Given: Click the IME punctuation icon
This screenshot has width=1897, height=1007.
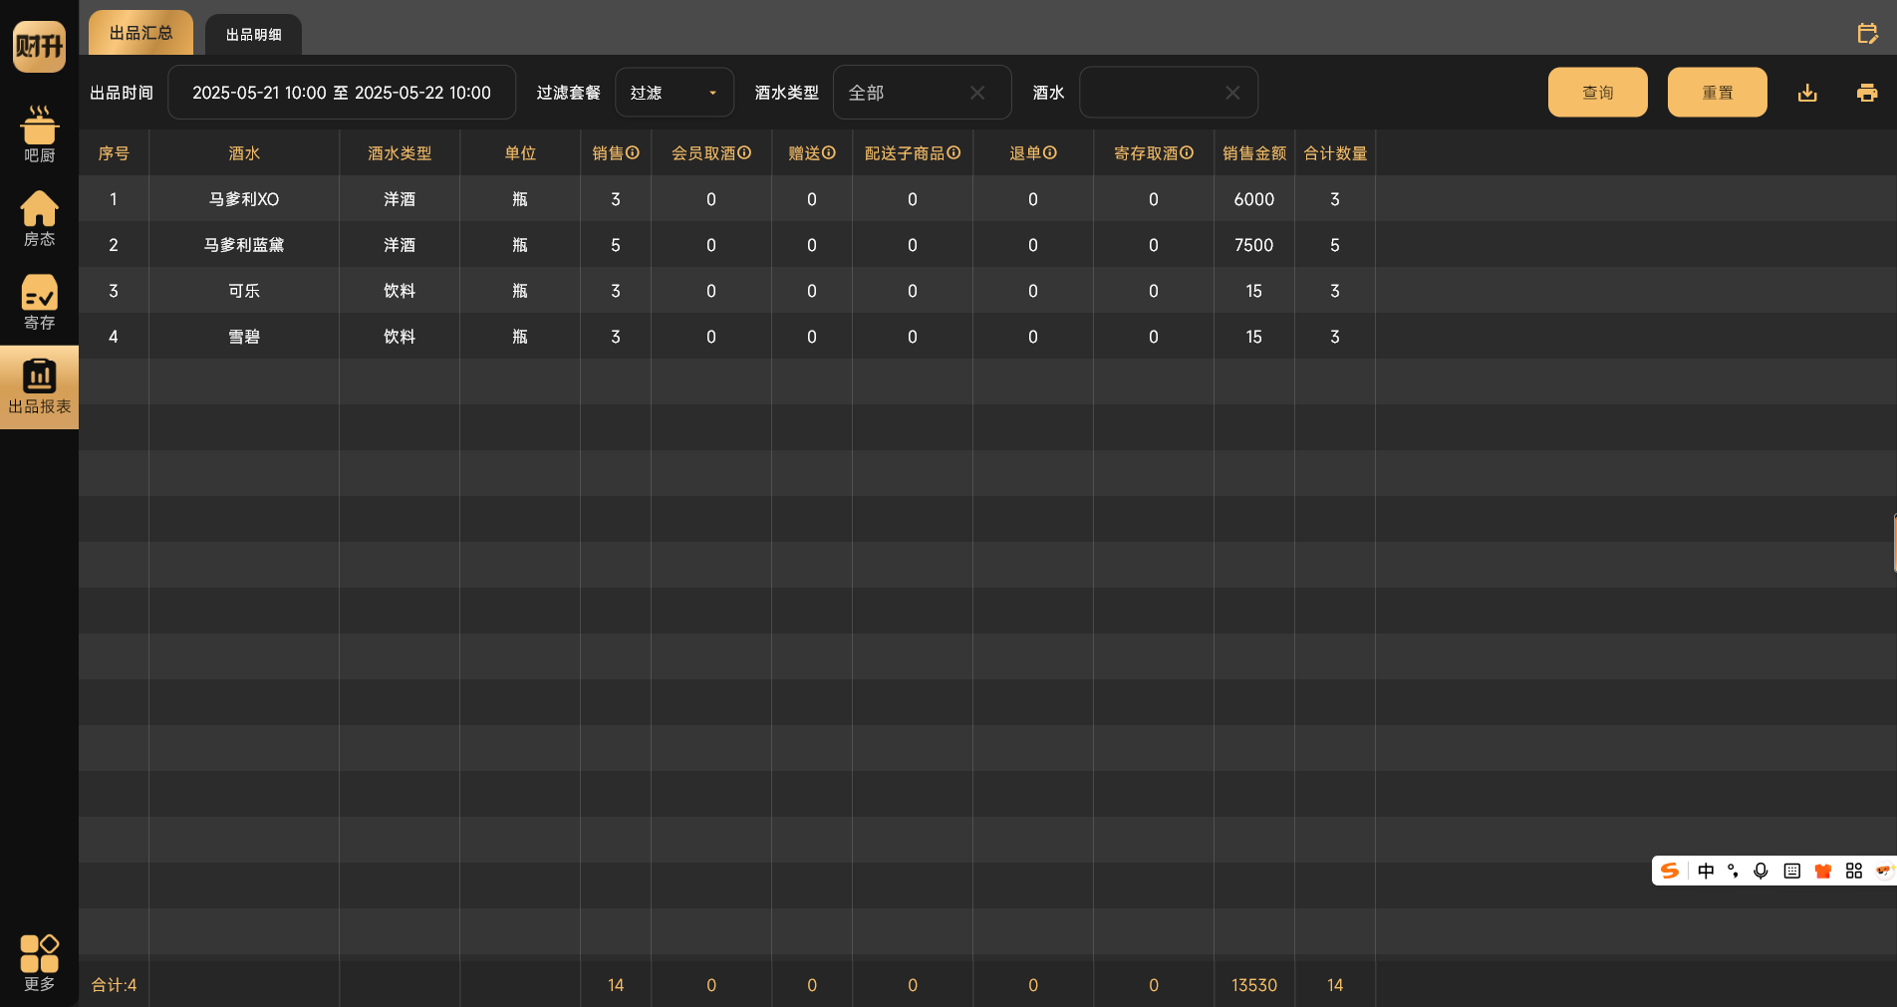Looking at the screenshot, I should click(x=1734, y=871).
